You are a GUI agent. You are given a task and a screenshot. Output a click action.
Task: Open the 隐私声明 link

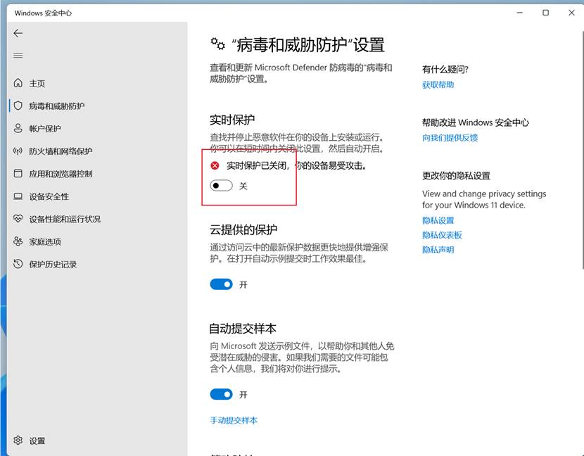(x=438, y=250)
